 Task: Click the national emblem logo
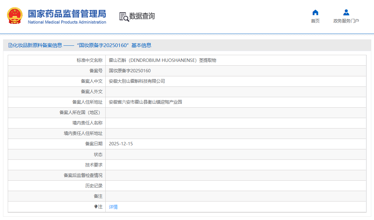pyautogui.click(x=15, y=16)
